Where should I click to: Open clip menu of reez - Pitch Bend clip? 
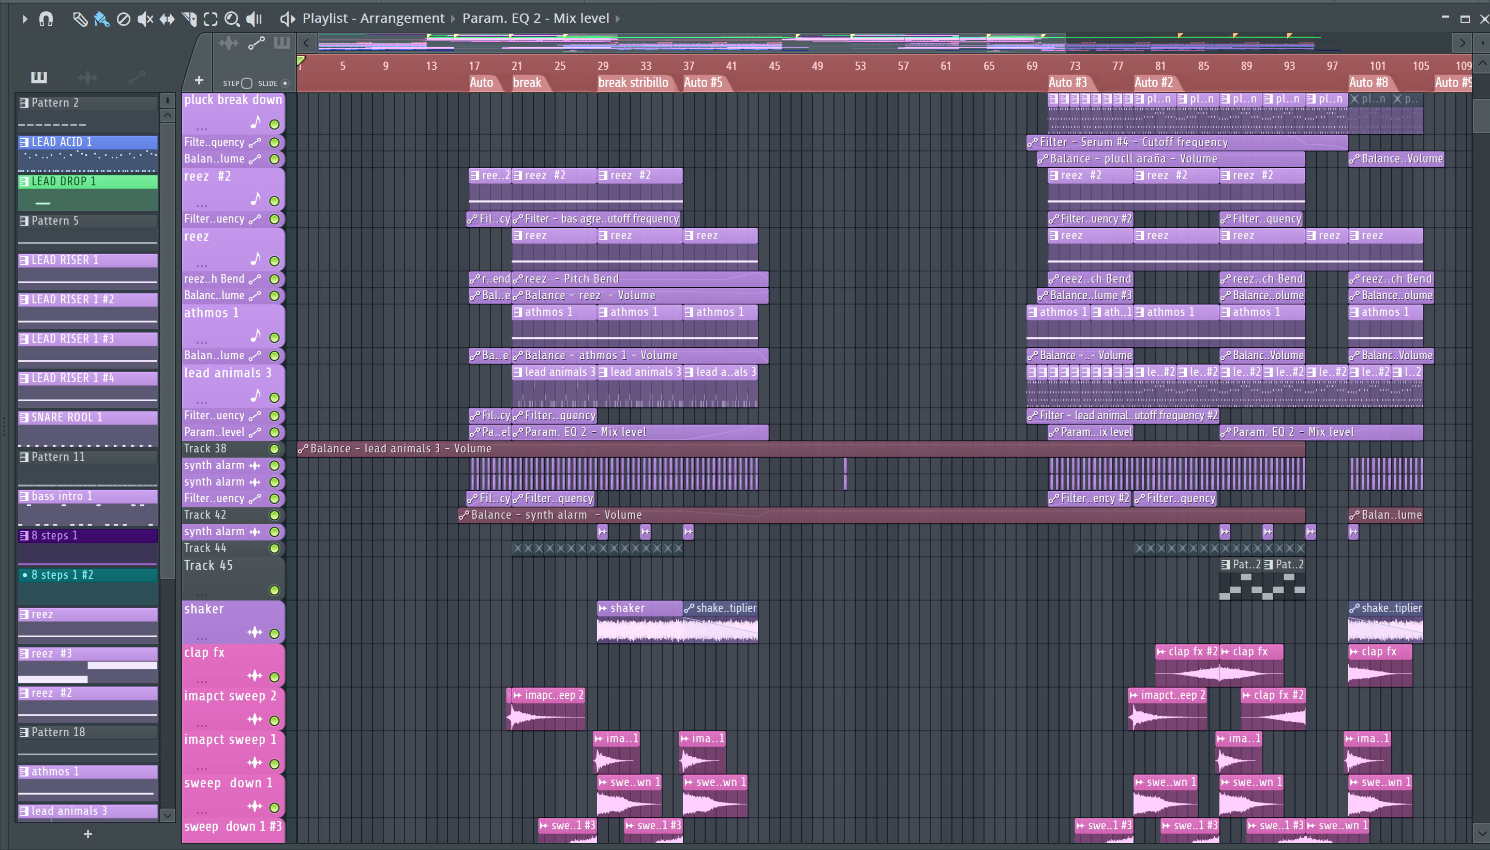[x=517, y=279]
